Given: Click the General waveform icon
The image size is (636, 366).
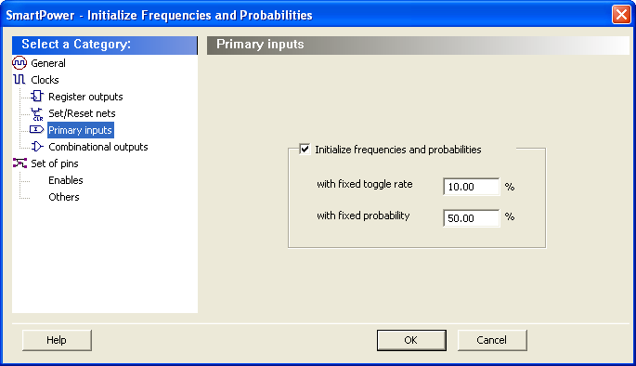Looking at the screenshot, I should coord(19,63).
